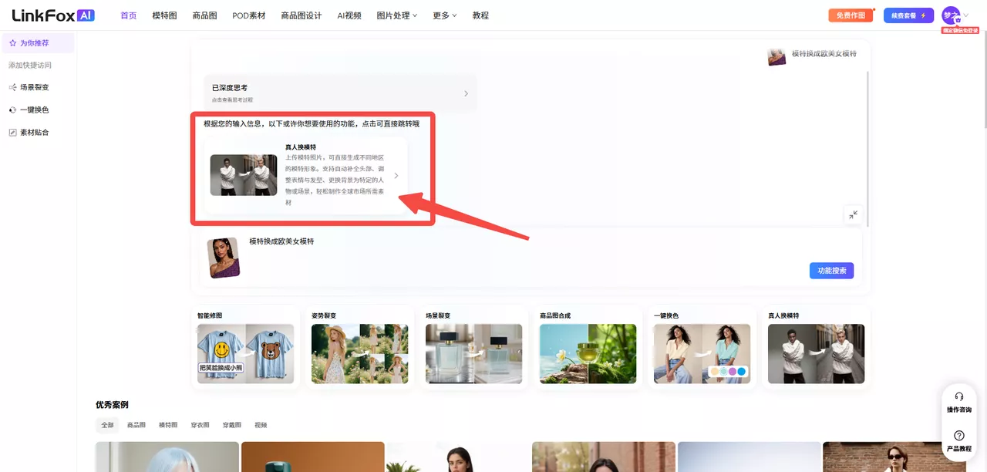Click the 功能搜索 button

coord(831,270)
